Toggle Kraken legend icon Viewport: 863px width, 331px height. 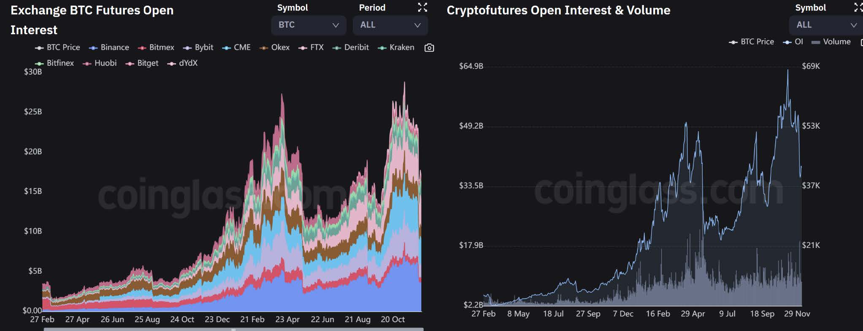382,48
